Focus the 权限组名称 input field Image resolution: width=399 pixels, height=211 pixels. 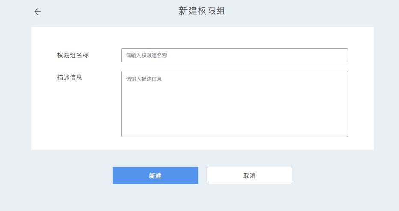coord(234,55)
